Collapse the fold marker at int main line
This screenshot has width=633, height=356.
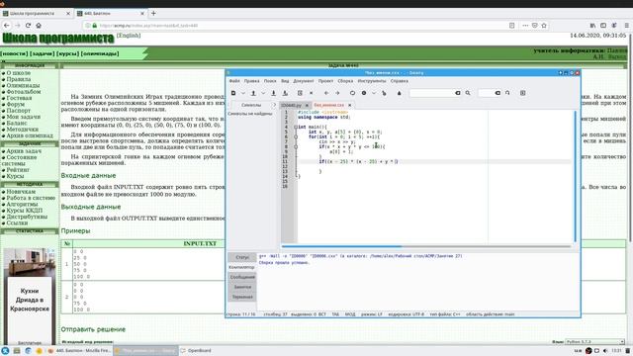296,128
